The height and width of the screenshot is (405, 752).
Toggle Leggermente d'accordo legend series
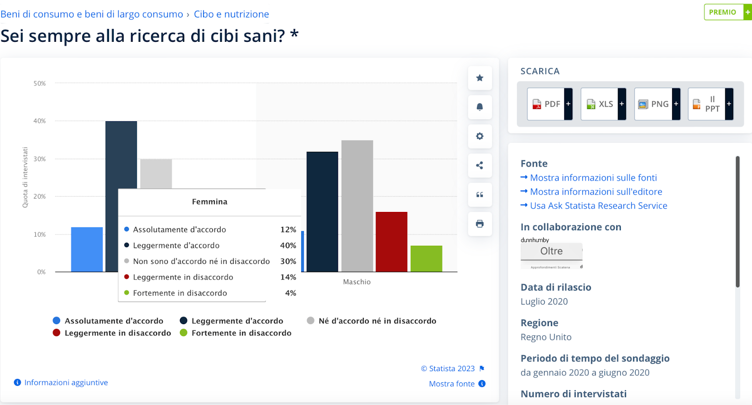[232, 321]
